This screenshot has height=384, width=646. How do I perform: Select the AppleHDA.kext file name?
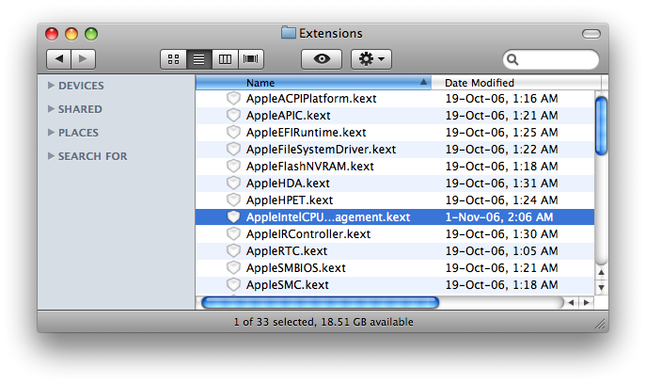(288, 184)
